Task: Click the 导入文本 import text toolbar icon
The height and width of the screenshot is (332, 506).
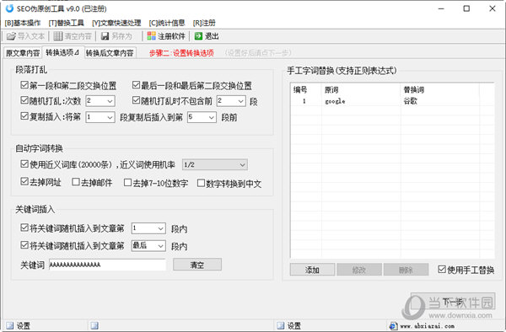Action: [11, 36]
